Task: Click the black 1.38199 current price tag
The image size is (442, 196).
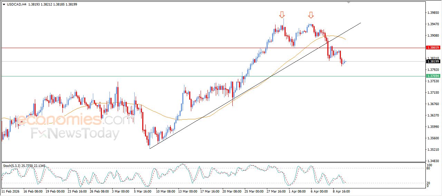Action: [x=433, y=61]
